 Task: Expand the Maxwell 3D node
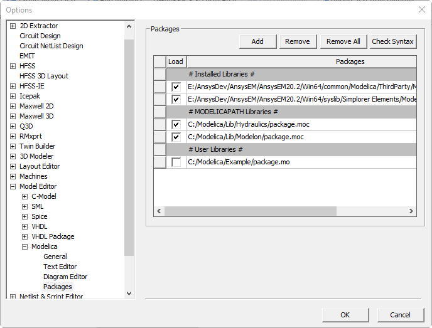pyautogui.click(x=13, y=116)
